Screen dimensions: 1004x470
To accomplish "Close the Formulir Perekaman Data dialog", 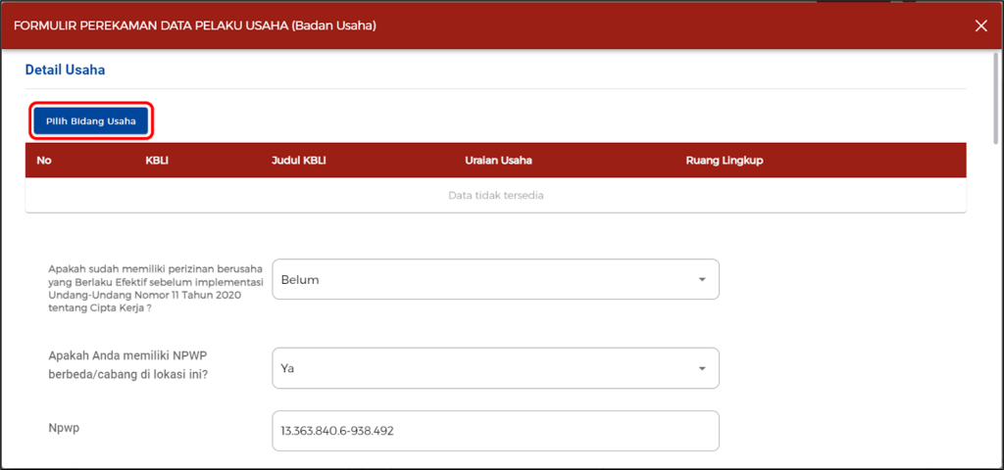I will click(980, 25).
